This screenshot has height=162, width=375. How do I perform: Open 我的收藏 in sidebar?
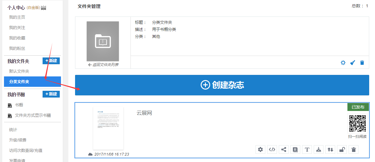[x=17, y=38]
